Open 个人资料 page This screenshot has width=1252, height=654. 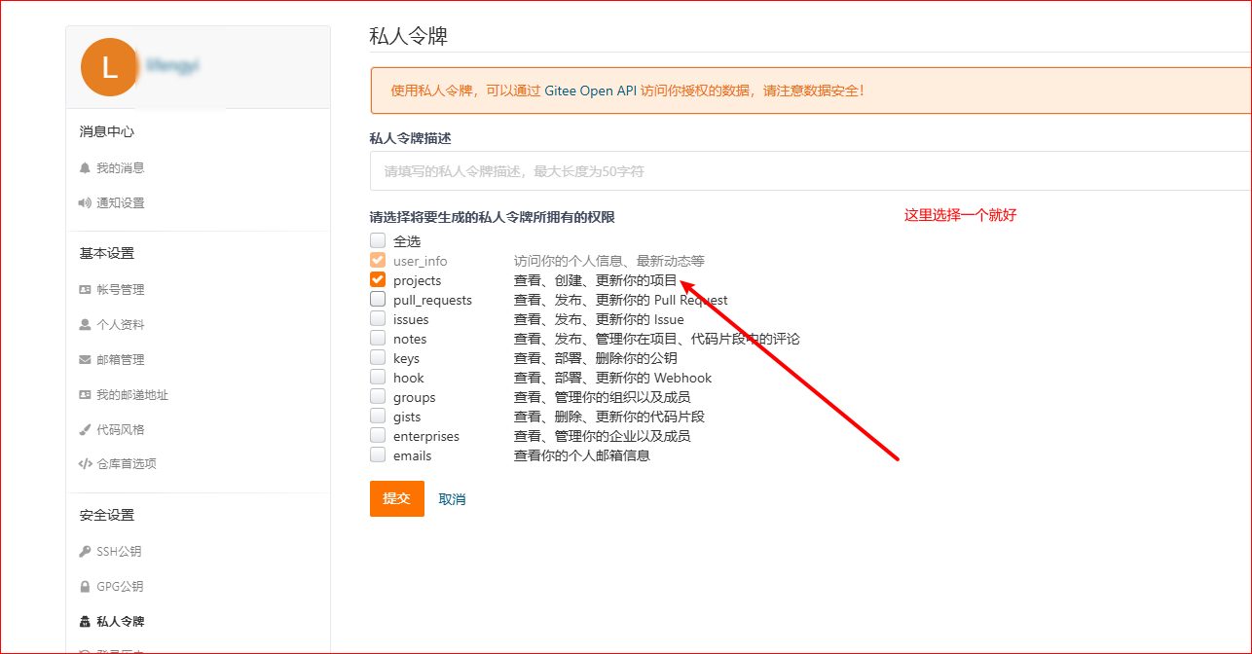pyautogui.click(x=120, y=325)
